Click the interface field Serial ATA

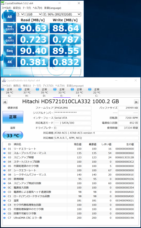point(73,118)
